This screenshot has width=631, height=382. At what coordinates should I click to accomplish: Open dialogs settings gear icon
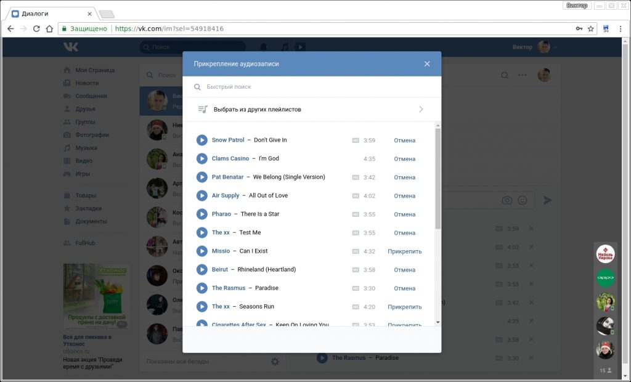[x=275, y=362]
